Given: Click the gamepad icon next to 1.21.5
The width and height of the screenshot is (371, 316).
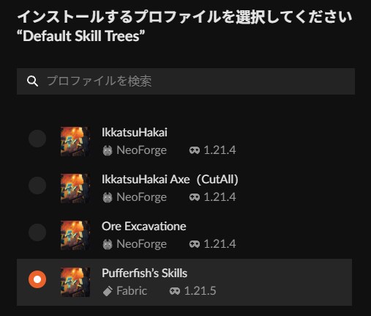Looking at the screenshot, I should click(175, 291).
